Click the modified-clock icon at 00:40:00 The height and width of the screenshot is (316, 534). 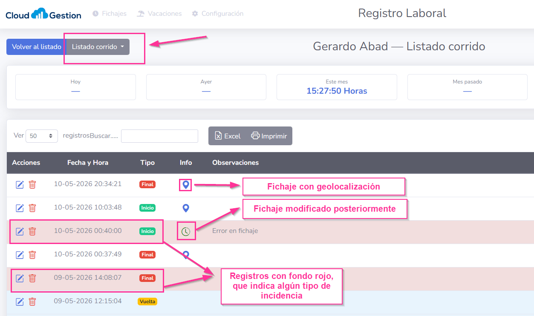pos(186,232)
